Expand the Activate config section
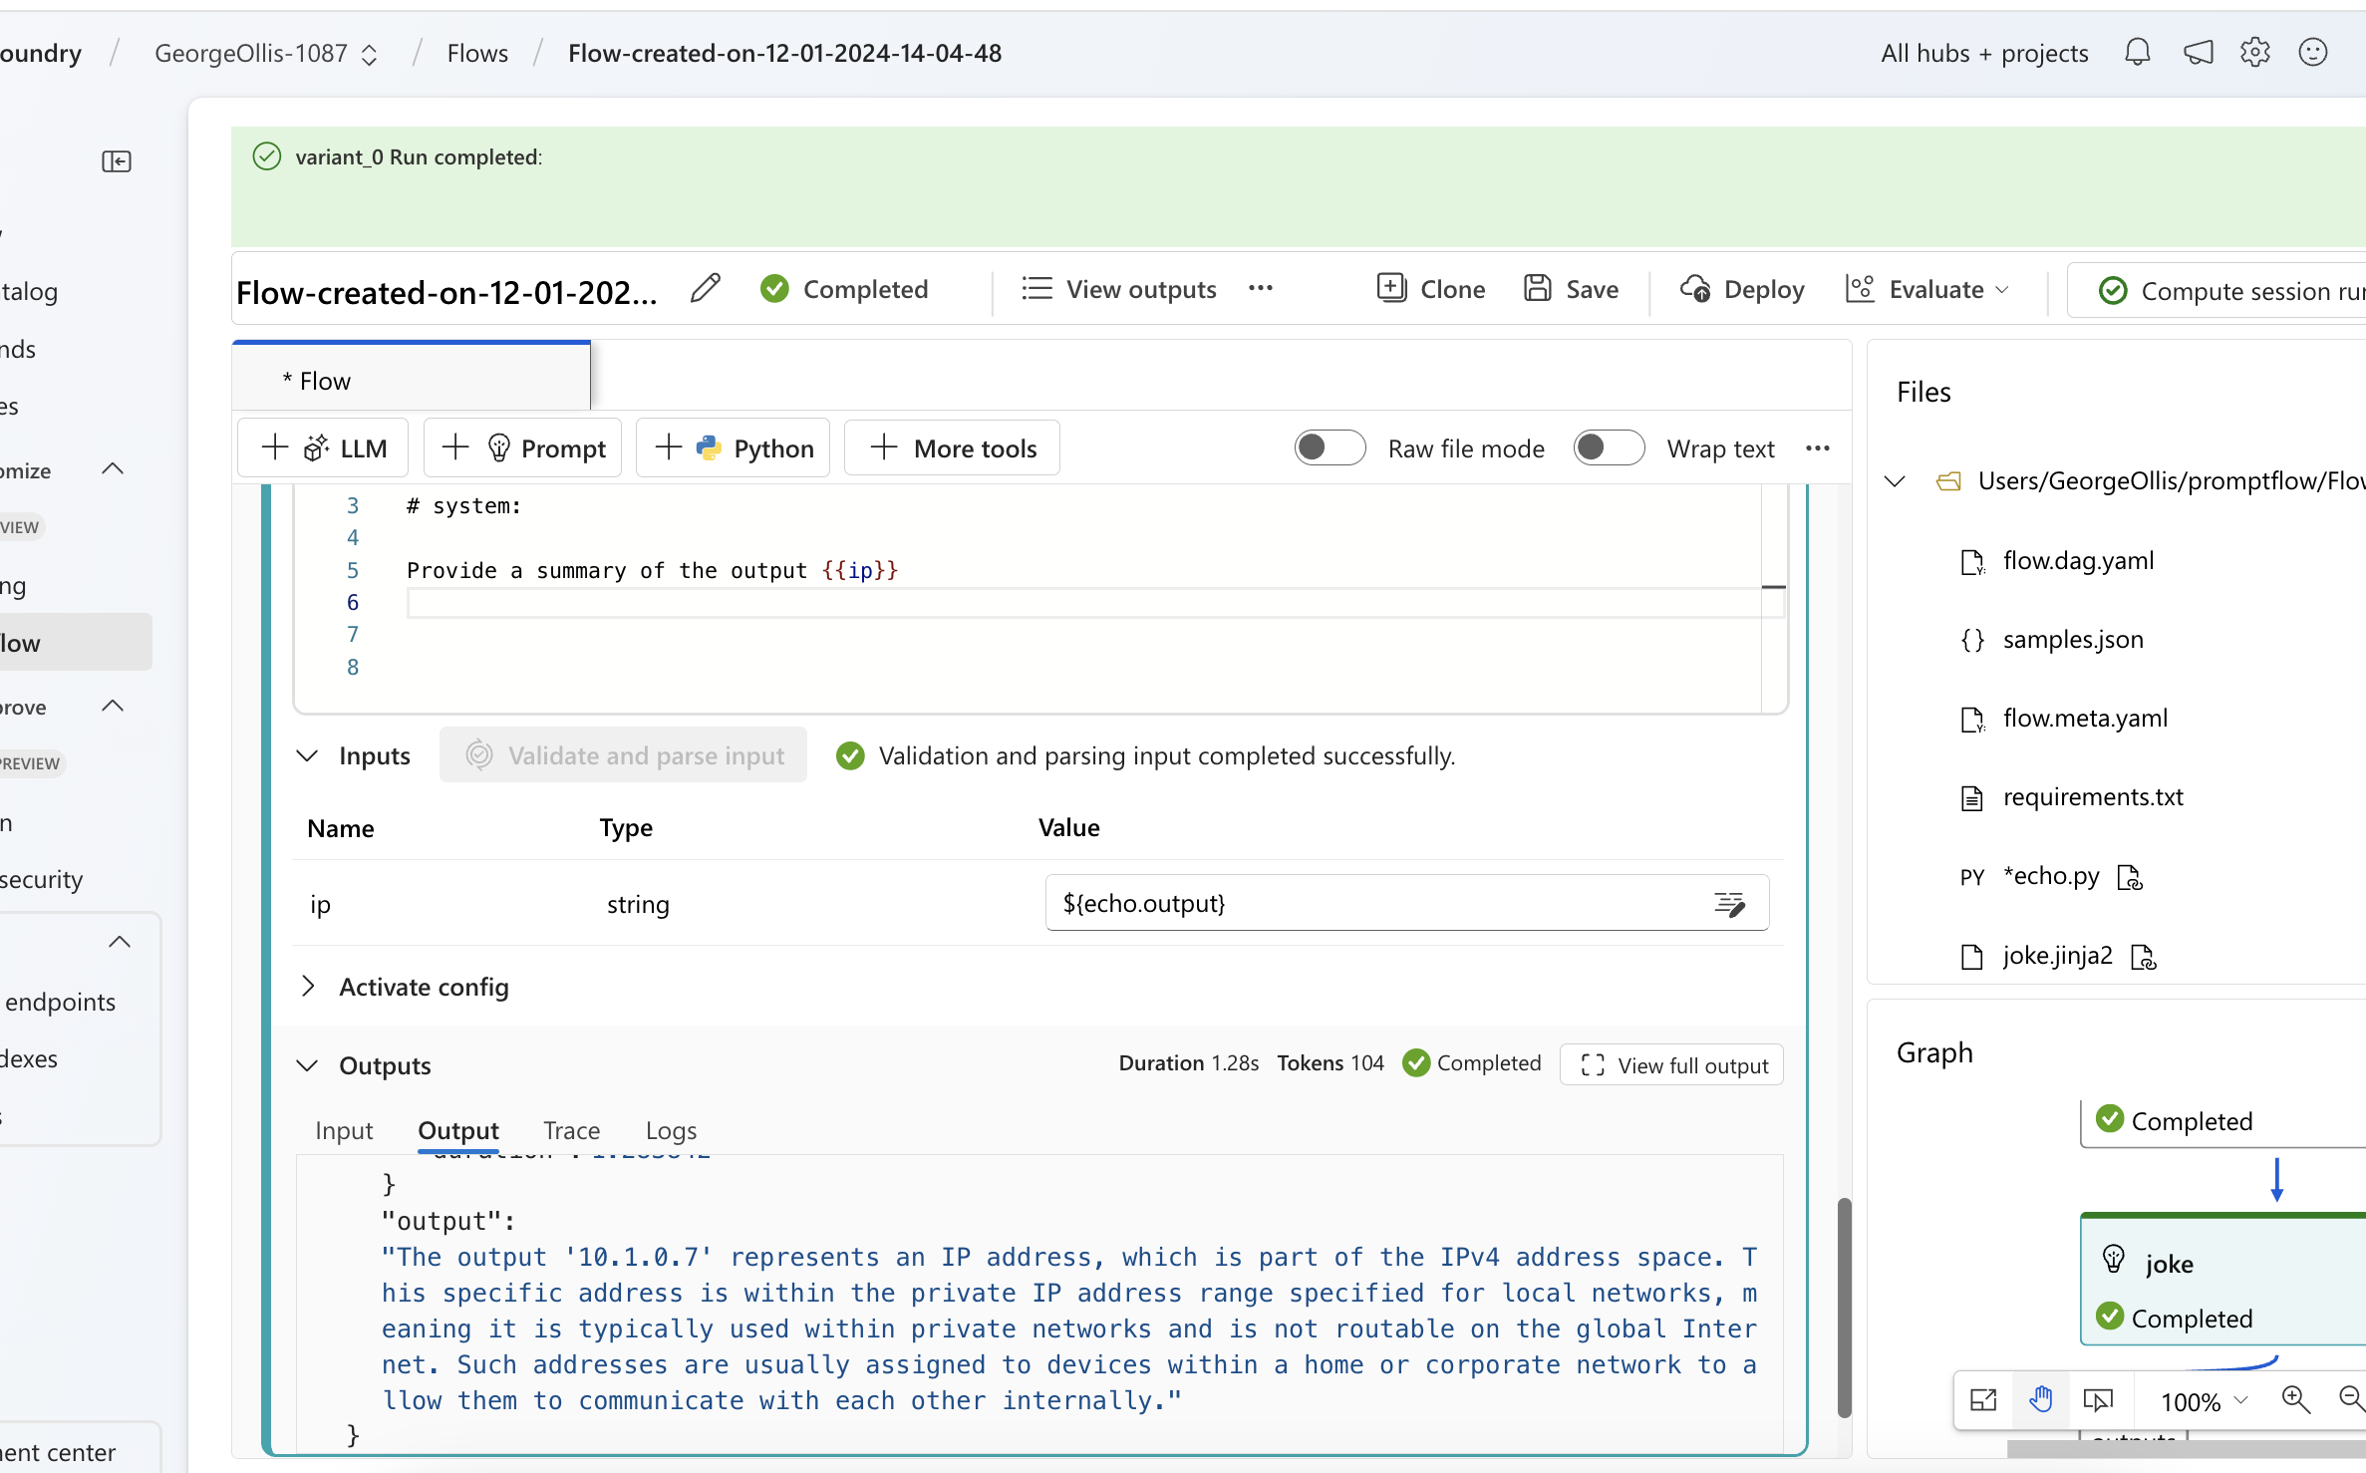This screenshot has height=1473, width=2366. (308, 987)
